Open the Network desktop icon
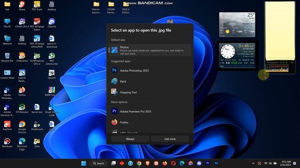This screenshot has width=300, height=168. pos(7,40)
